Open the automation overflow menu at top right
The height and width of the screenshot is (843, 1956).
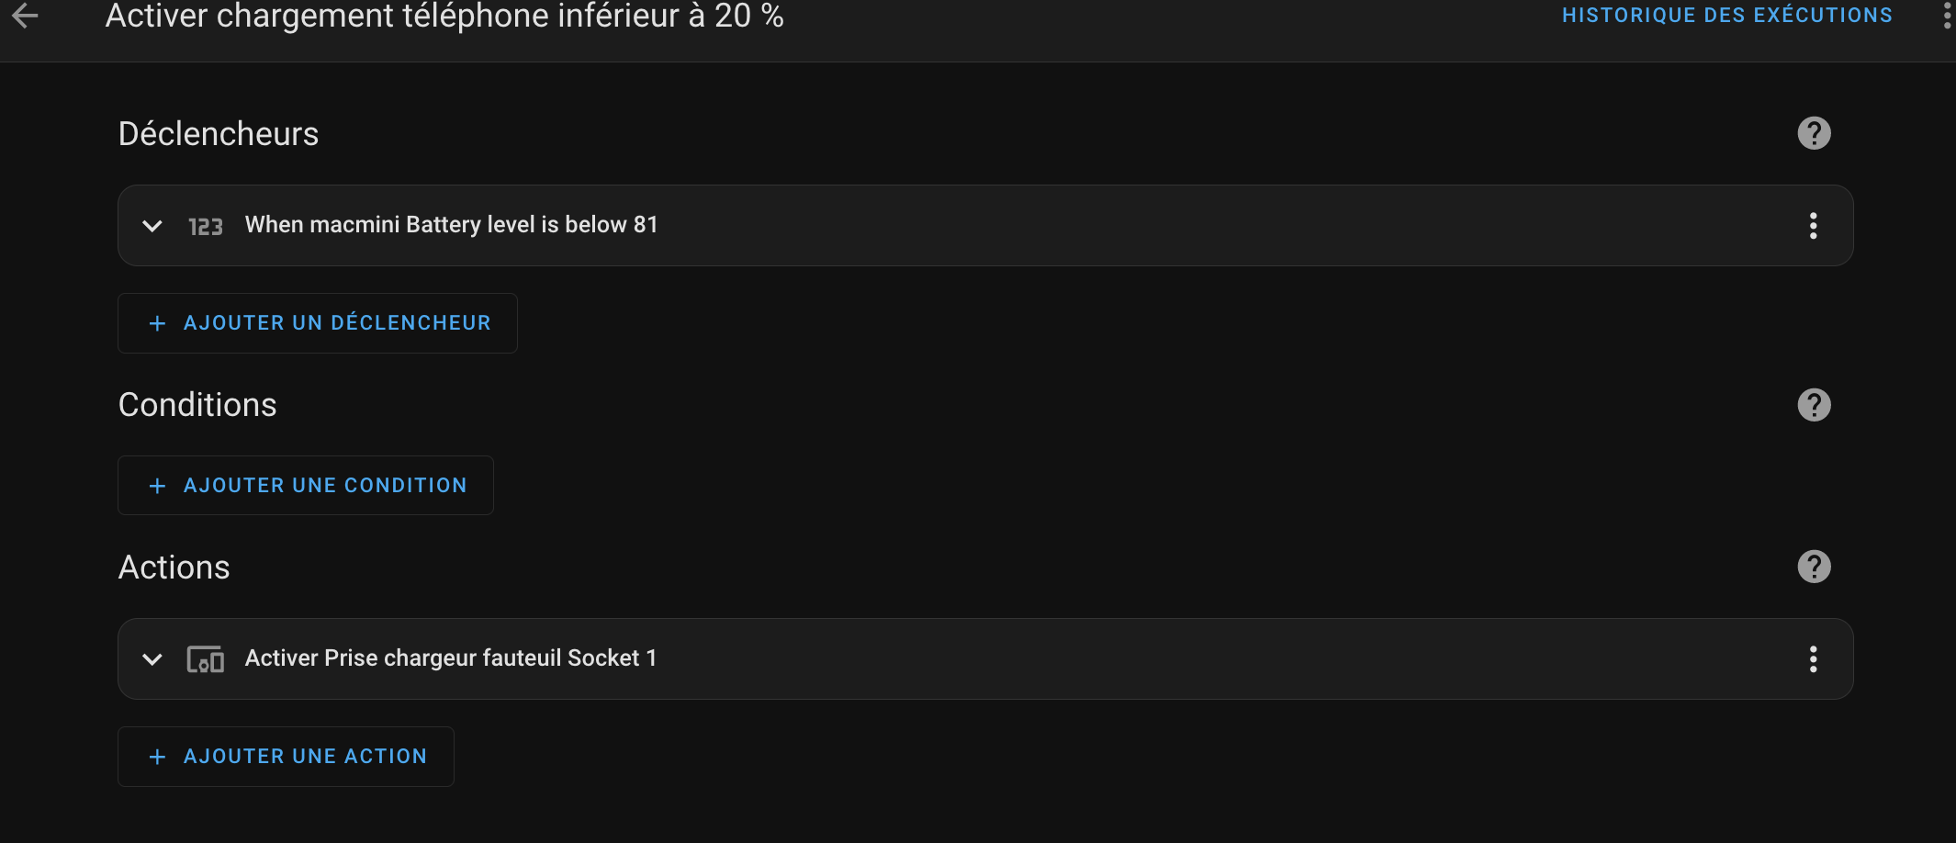click(1946, 16)
